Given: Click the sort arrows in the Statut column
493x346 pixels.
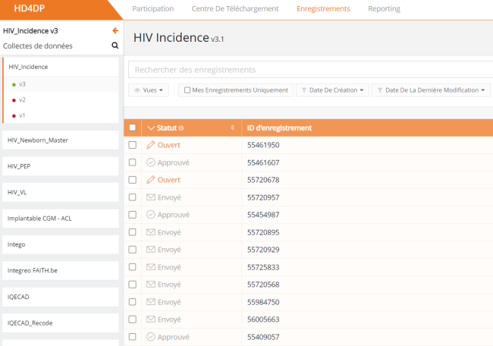Looking at the screenshot, I should pos(232,127).
